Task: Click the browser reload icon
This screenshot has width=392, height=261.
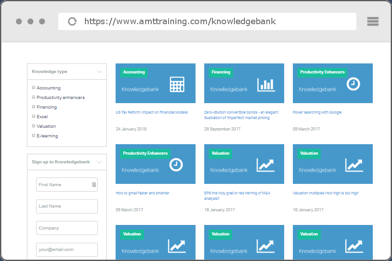Action: [x=72, y=21]
